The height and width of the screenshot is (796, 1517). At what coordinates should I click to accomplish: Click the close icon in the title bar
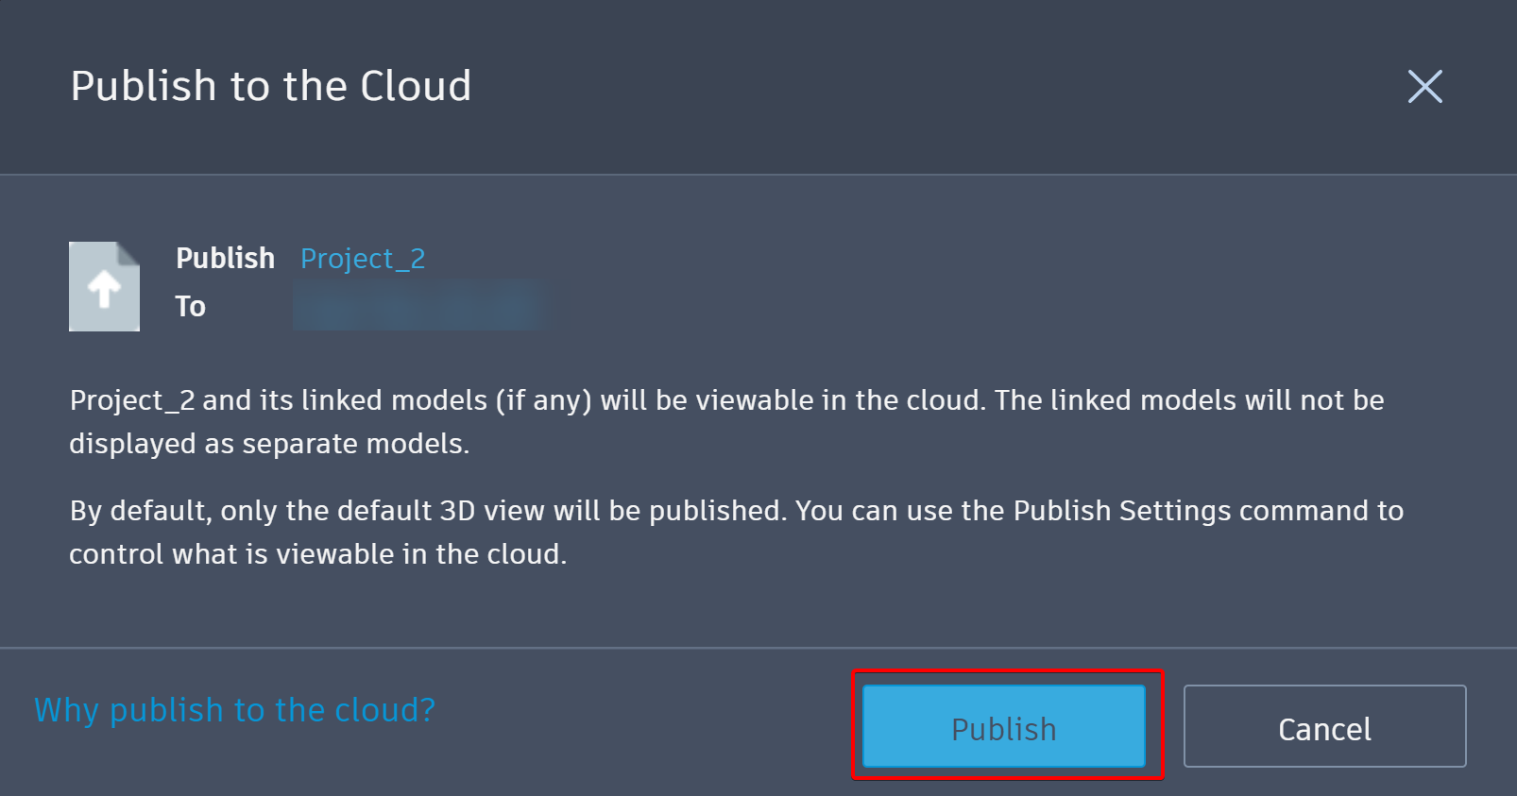pyautogui.click(x=1424, y=86)
